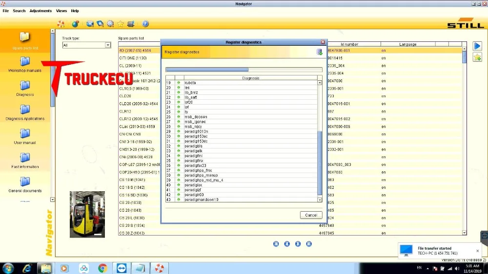Open the Search menu
488x274 pixels.
click(19, 11)
